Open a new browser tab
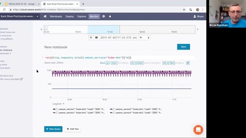The width and height of the screenshot is (246, 138). [x=83, y=4]
